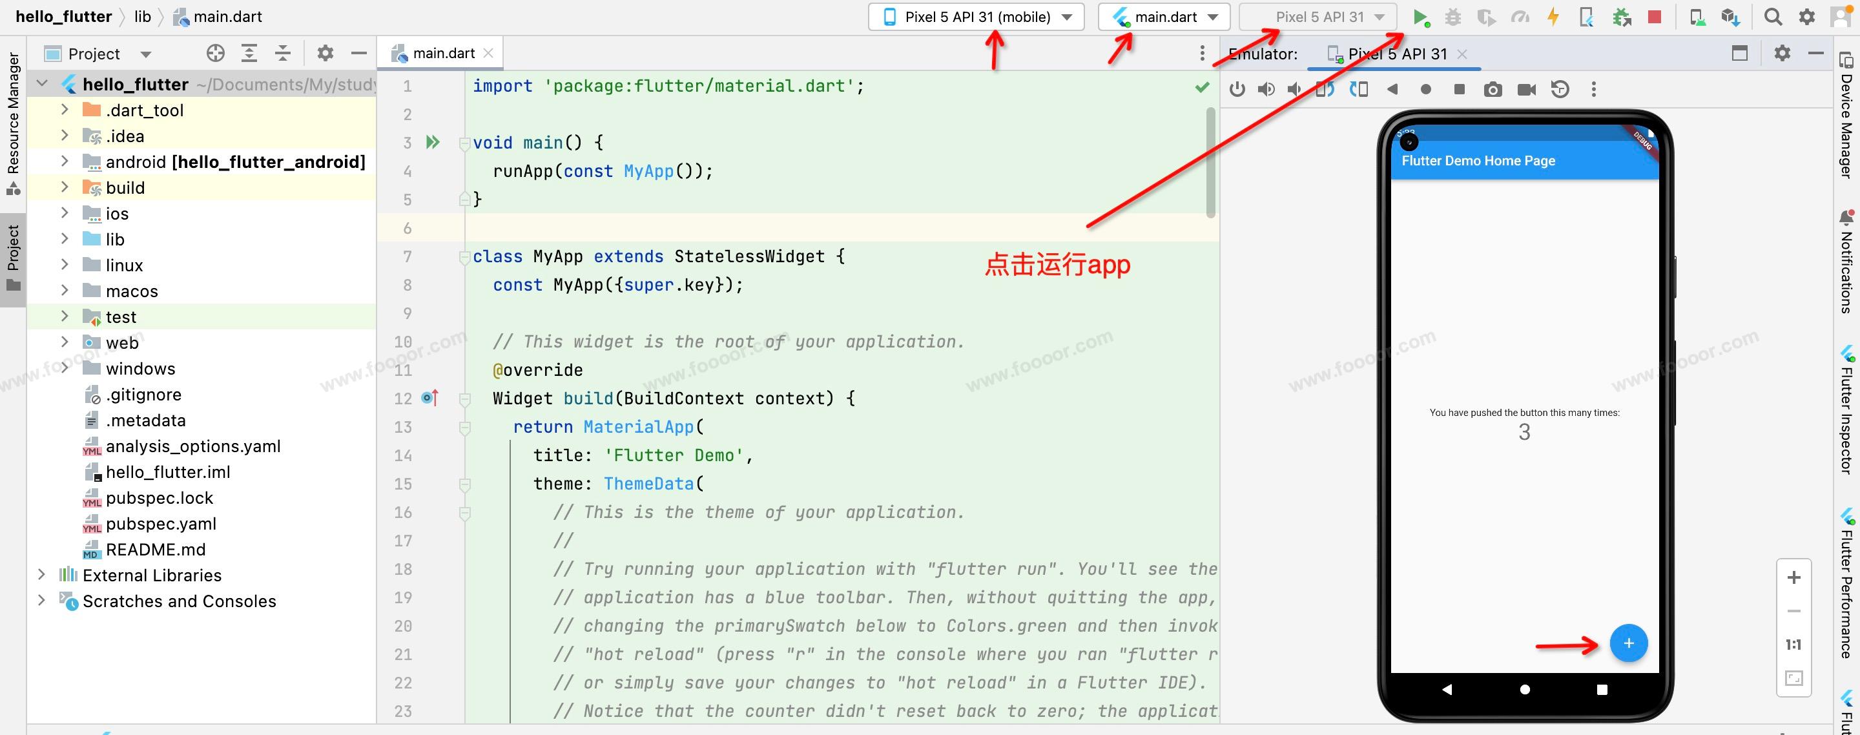This screenshot has height=735, width=1860.
Task: Take an emulator screenshot with camera icon
Action: coord(1493,90)
